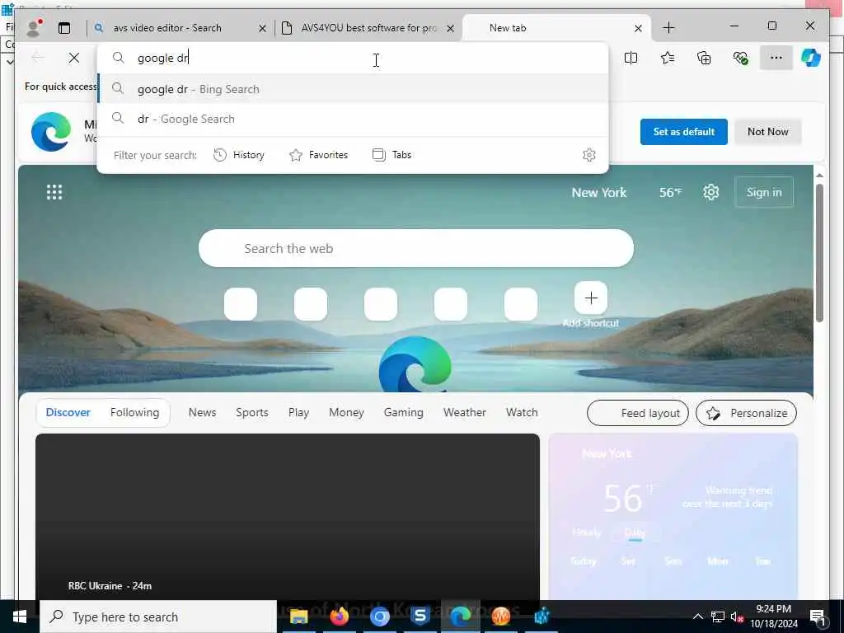Open the S app icon on taskbar
Screen dimensions: 844x633
tap(420, 617)
